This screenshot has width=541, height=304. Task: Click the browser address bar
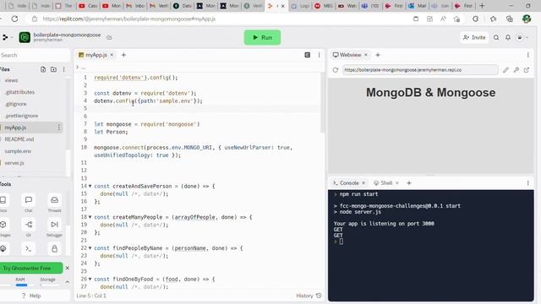[221, 19]
